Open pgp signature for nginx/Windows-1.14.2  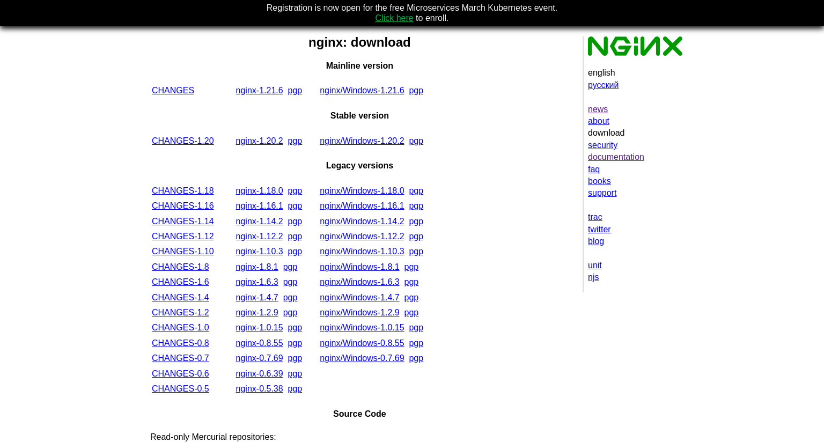pyautogui.click(x=416, y=222)
